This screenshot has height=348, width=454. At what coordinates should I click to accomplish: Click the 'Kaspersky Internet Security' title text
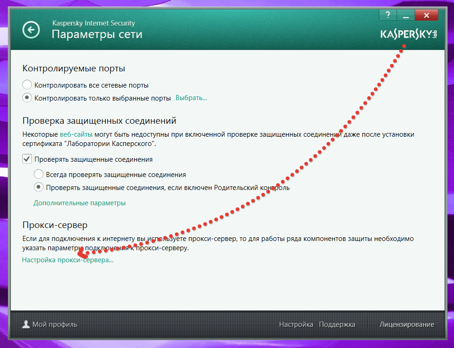[93, 23]
